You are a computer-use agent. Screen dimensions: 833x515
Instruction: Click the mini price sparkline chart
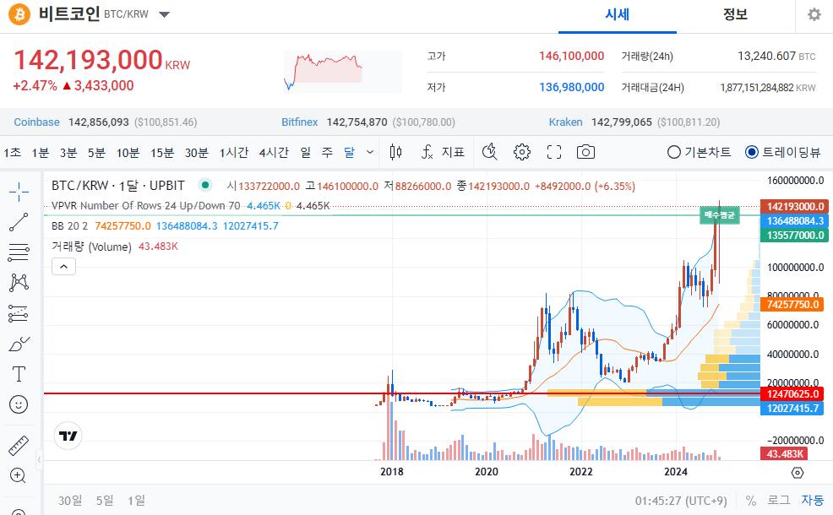pos(343,72)
